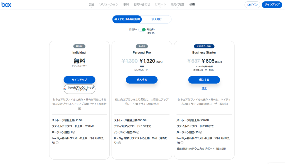Click info icon beside Business Starter version history

click(200, 132)
